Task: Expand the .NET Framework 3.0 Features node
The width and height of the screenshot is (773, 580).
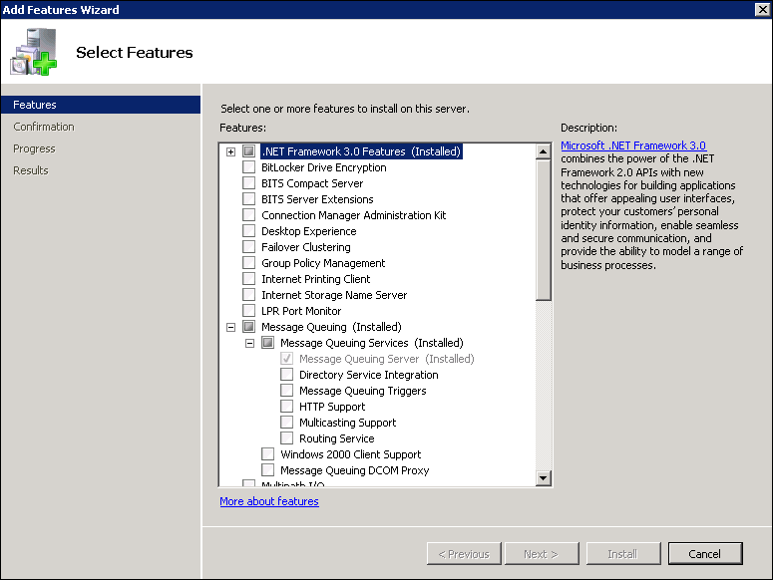Action: point(230,151)
